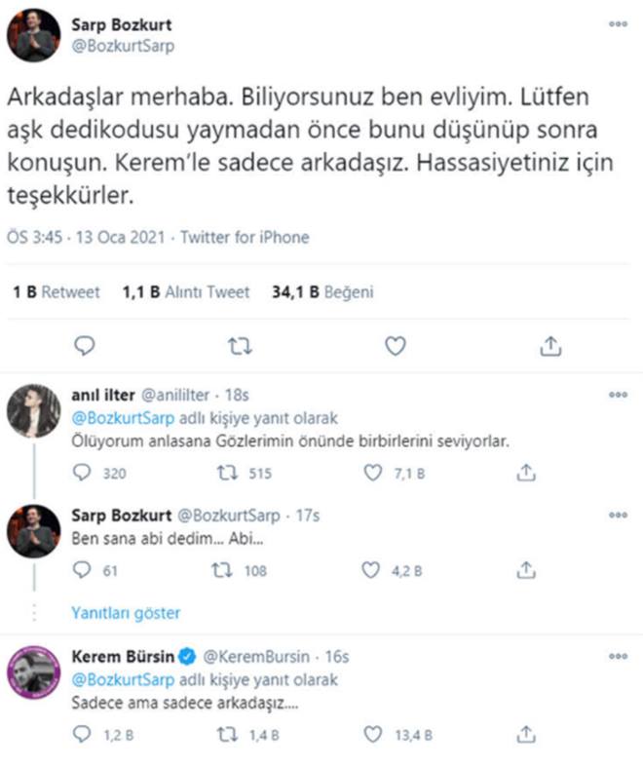This screenshot has width=643, height=766.
Task: Like Sarp Bozkurt's main tweet
Action: [396, 346]
